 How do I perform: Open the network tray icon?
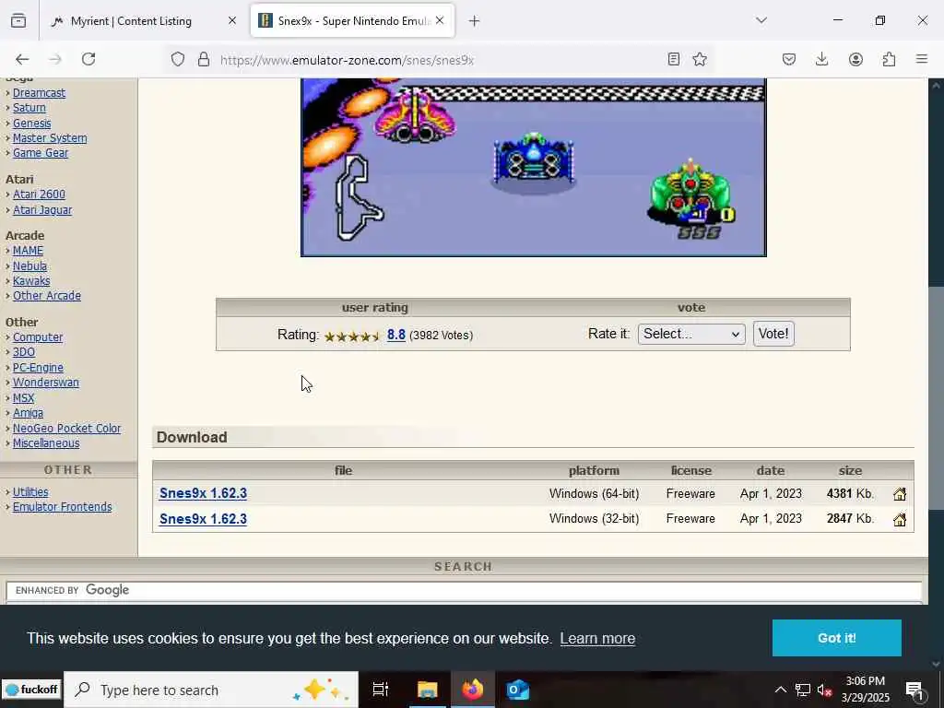click(803, 690)
